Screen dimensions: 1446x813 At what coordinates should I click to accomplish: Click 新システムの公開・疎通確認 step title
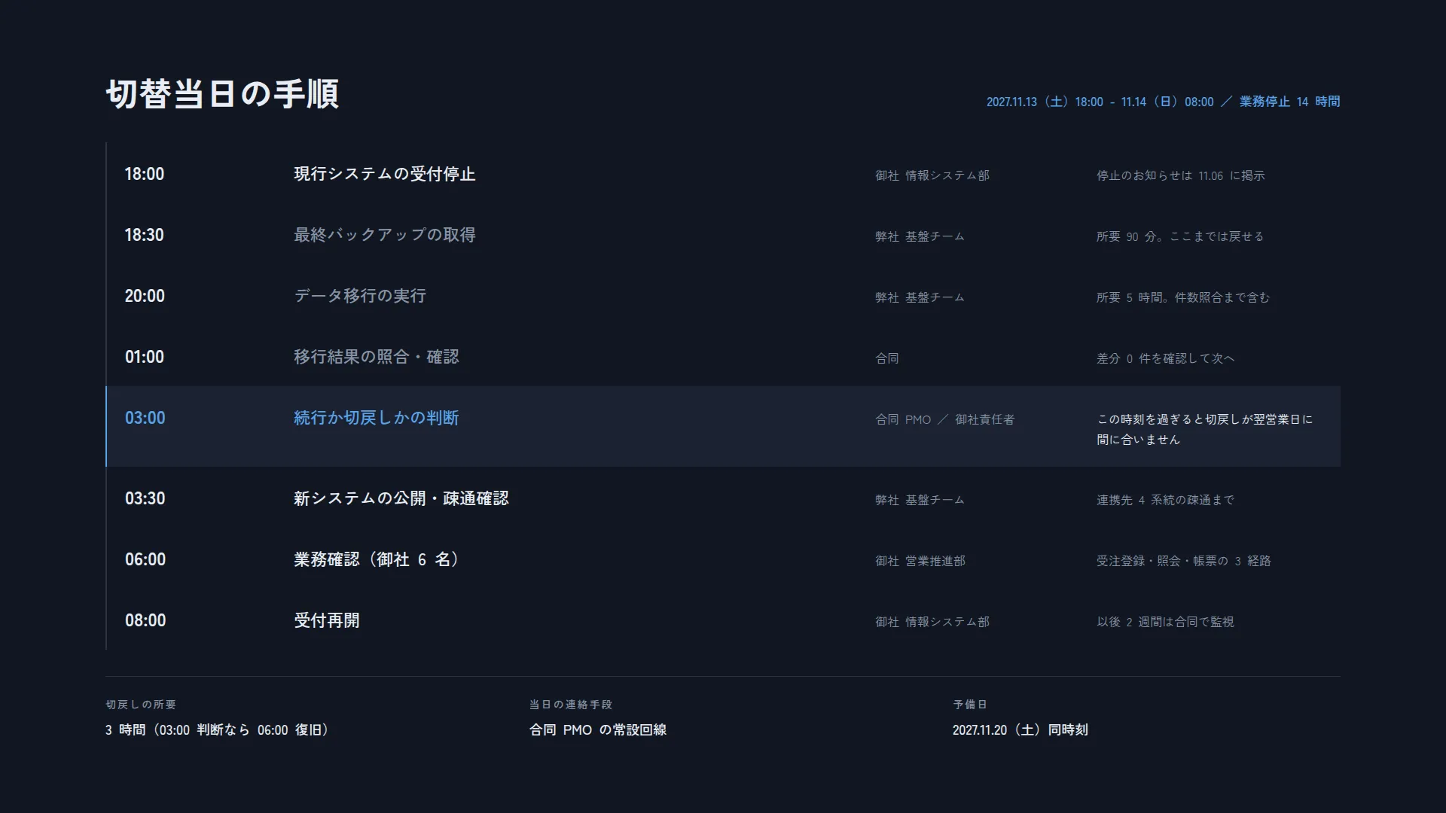[x=401, y=498]
